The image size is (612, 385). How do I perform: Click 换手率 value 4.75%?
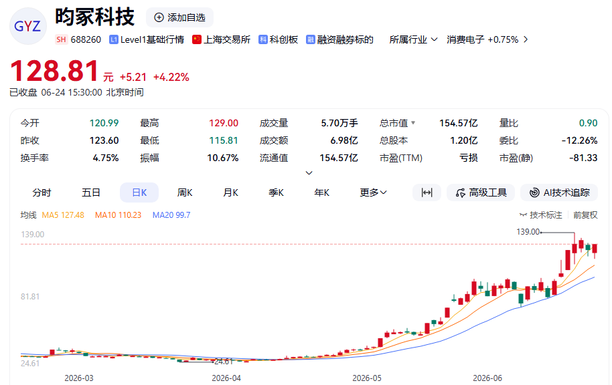click(105, 158)
